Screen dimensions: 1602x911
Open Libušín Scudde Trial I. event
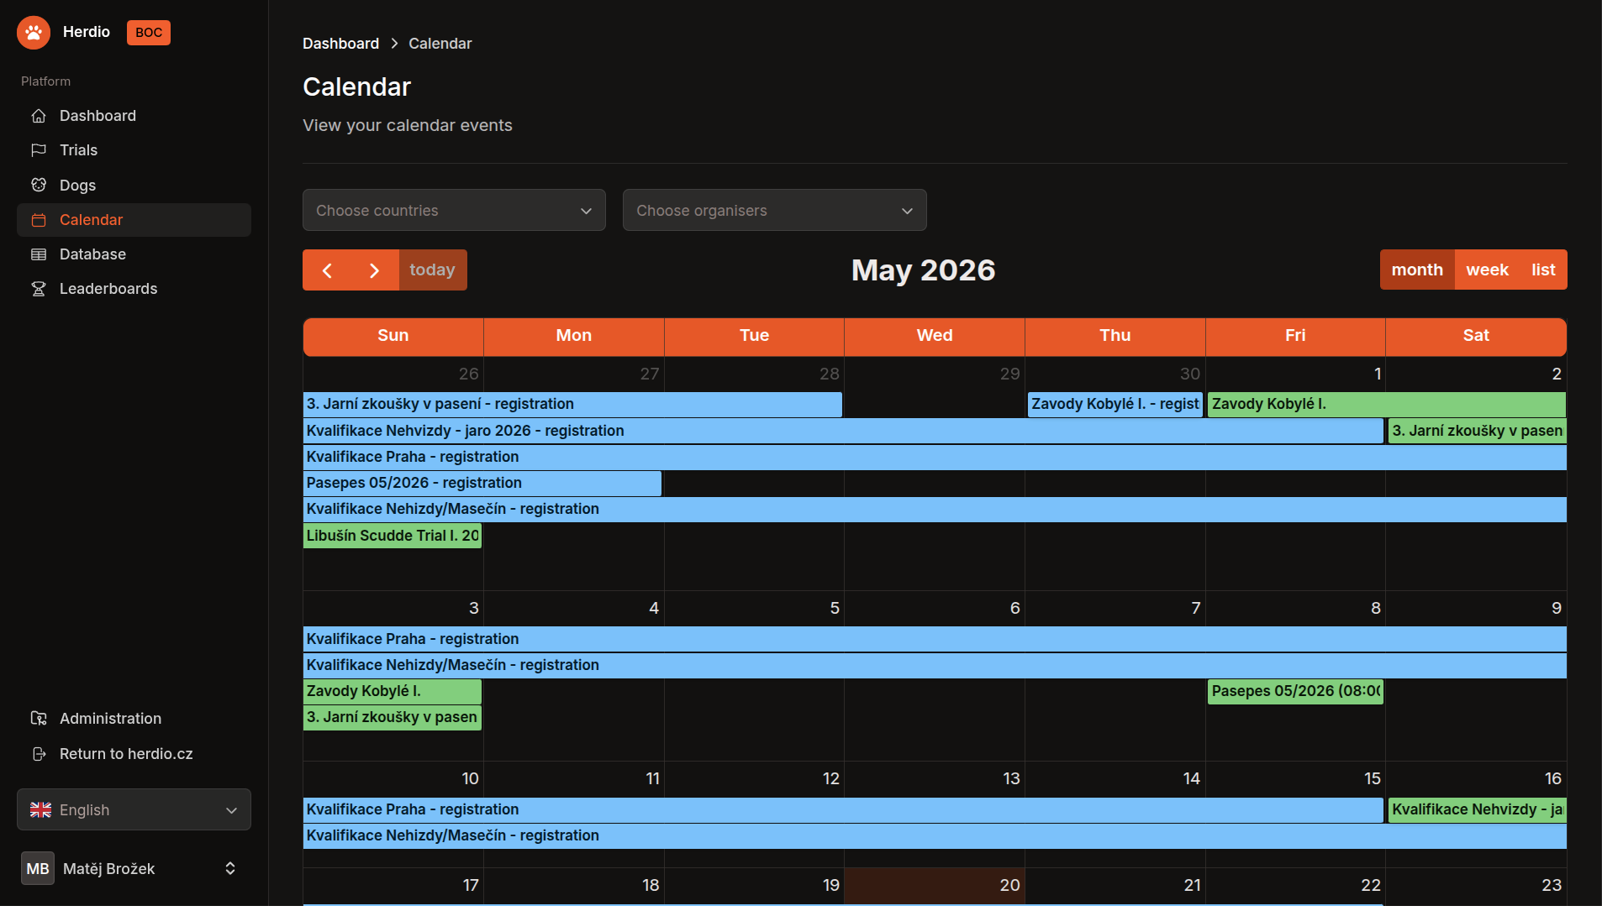(393, 536)
